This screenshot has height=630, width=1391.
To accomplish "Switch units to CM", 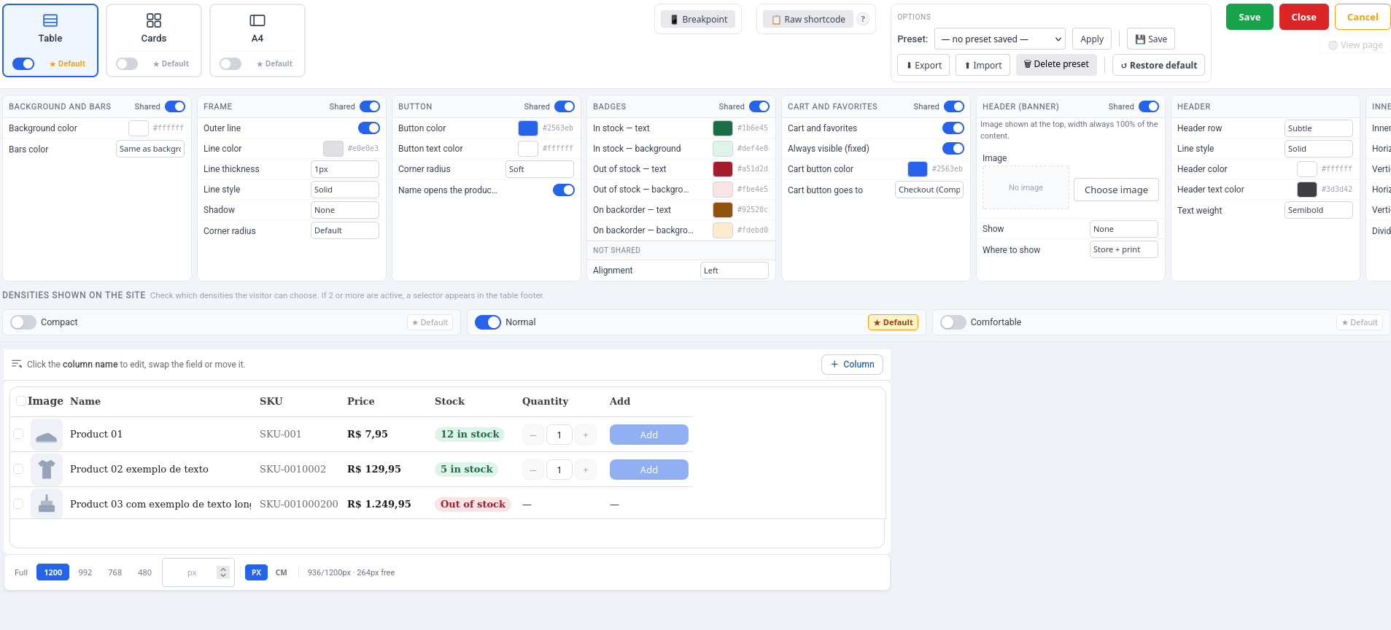I will click(x=282, y=572).
